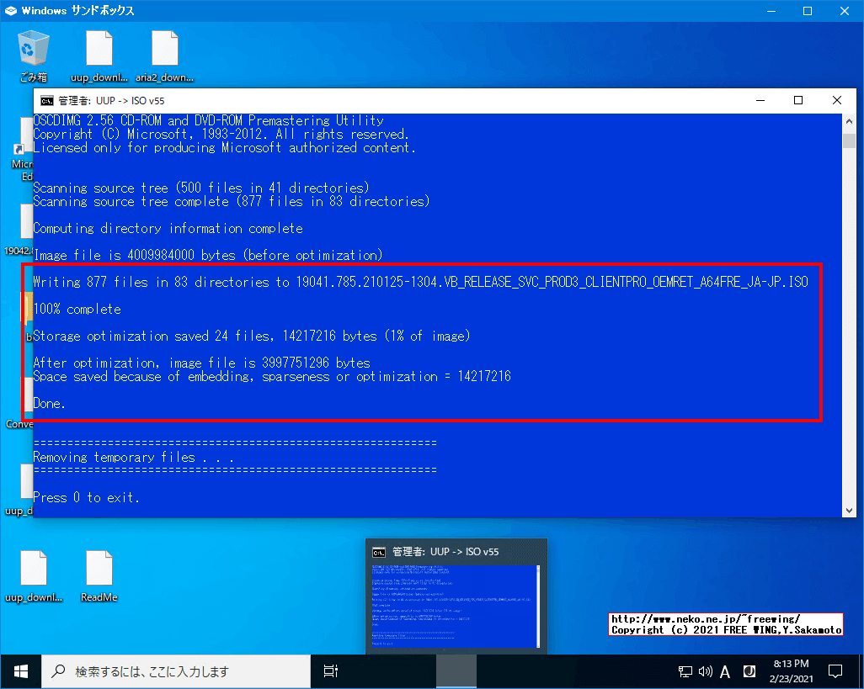
Task: Click the Start button
Action: (x=19, y=670)
